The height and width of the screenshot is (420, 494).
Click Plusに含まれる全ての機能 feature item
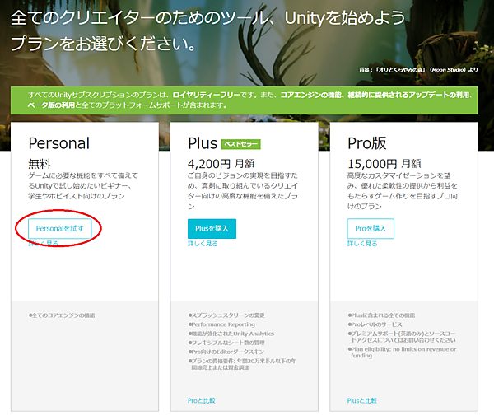point(381,315)
